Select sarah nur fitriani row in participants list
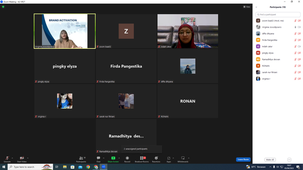 [278, 72]
